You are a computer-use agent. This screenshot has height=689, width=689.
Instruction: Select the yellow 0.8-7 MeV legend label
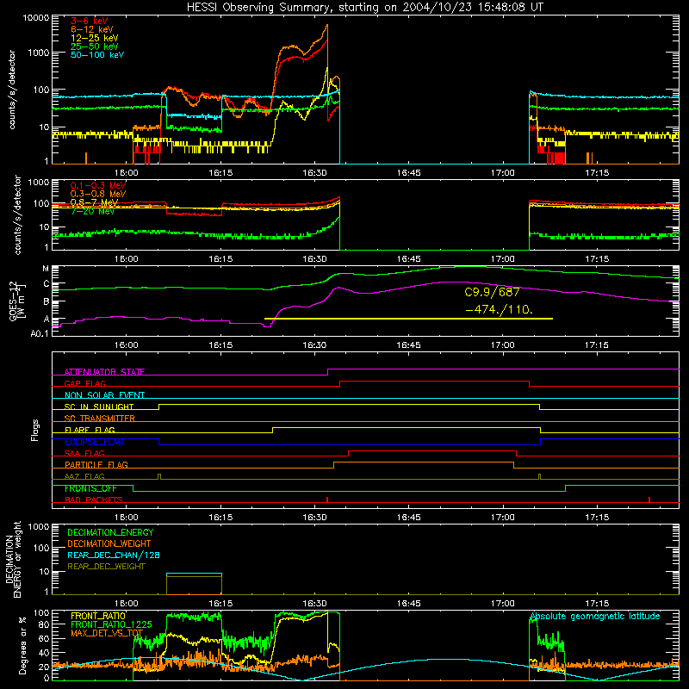(x=95, y=202)
